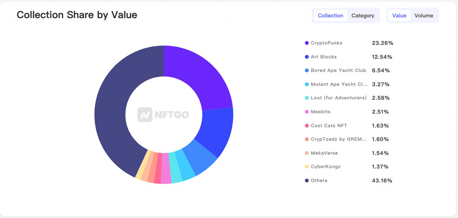Click the 43.16% Others value
Screen dimensions: 458x218
382,181
